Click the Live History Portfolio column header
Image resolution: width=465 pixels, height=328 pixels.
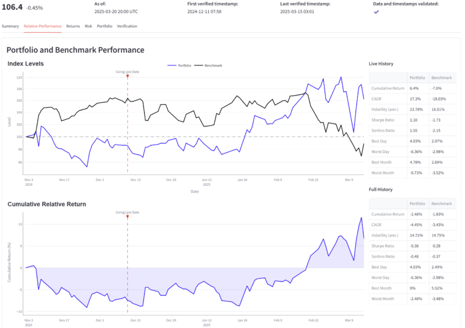417,77
